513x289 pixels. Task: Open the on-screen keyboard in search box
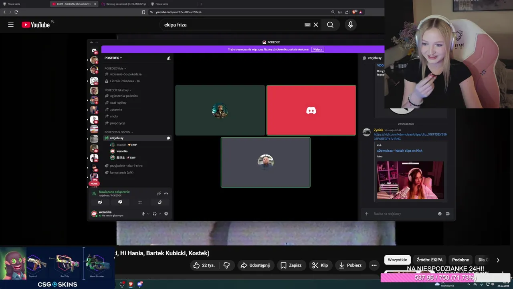click(307, 25)
